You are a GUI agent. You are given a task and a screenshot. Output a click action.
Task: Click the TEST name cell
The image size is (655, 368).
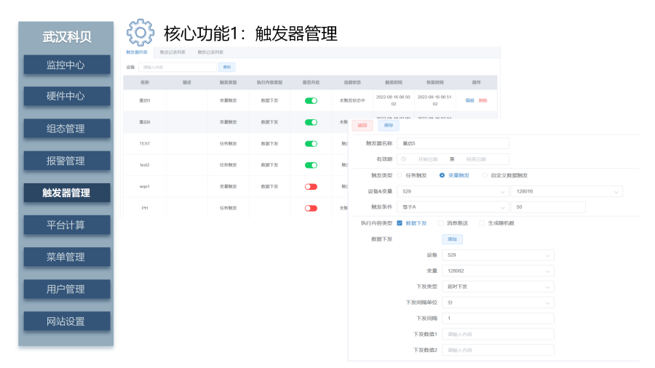click(145, 143)
